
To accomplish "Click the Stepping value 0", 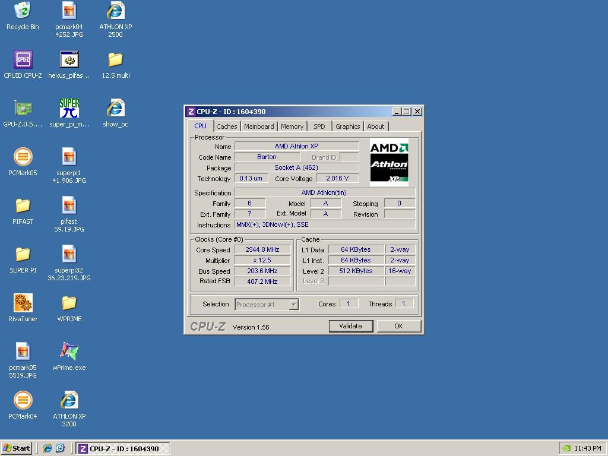I will 400,204.
